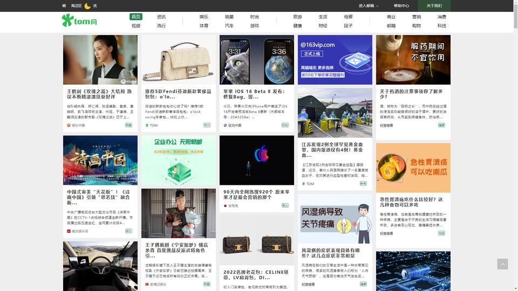The image size is (518, 291).
Task: Click the 诗画中国 thumbnail image
Action: [100, 160]
